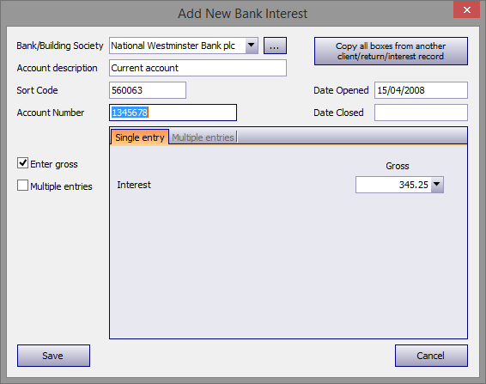Switch to the Multiple entries tab
The image size is (486, 384).
[x=203, y=137]
